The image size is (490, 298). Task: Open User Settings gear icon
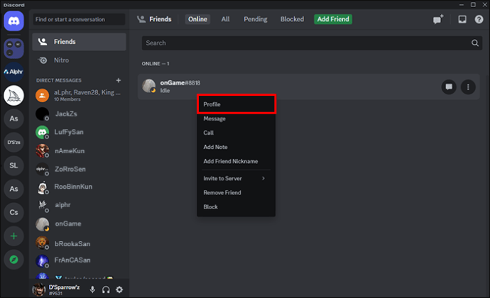click(119, 289)
